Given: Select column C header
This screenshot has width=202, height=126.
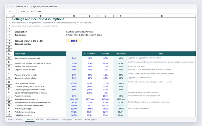Looking at the screenshot, I should click(x=74, y=16).
